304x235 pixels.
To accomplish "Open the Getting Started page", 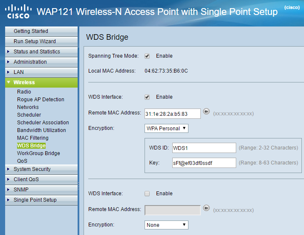I will click(x=41, y=31).
